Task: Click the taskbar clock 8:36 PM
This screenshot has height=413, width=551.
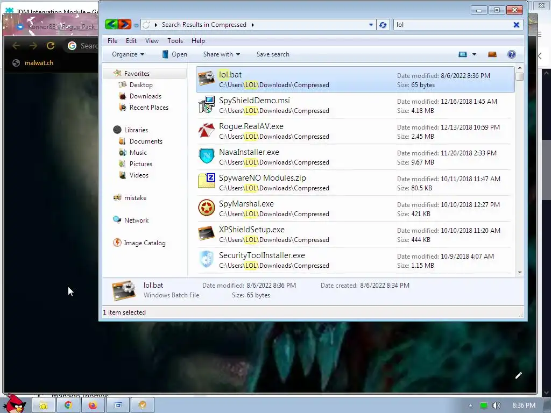Action: 524,405
